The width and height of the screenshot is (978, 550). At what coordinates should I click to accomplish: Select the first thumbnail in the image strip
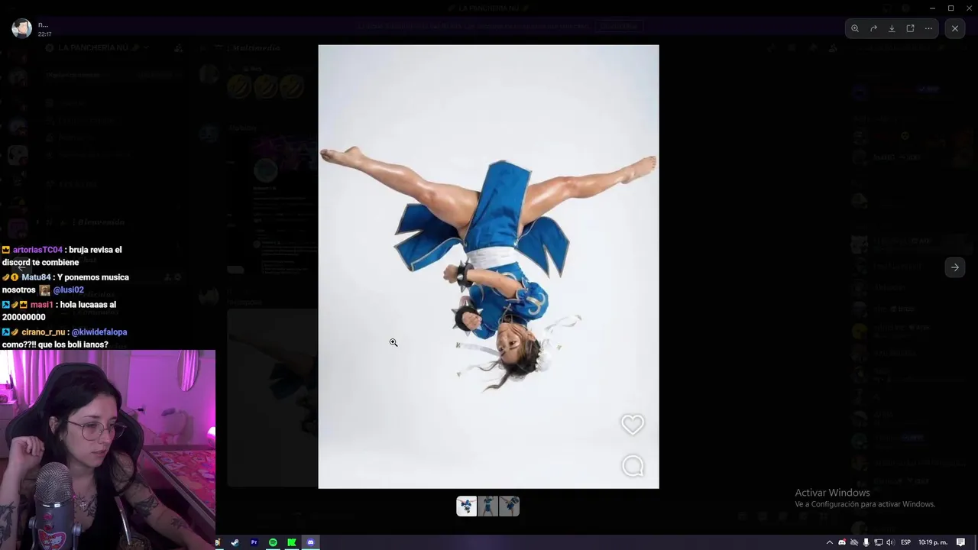467,506
